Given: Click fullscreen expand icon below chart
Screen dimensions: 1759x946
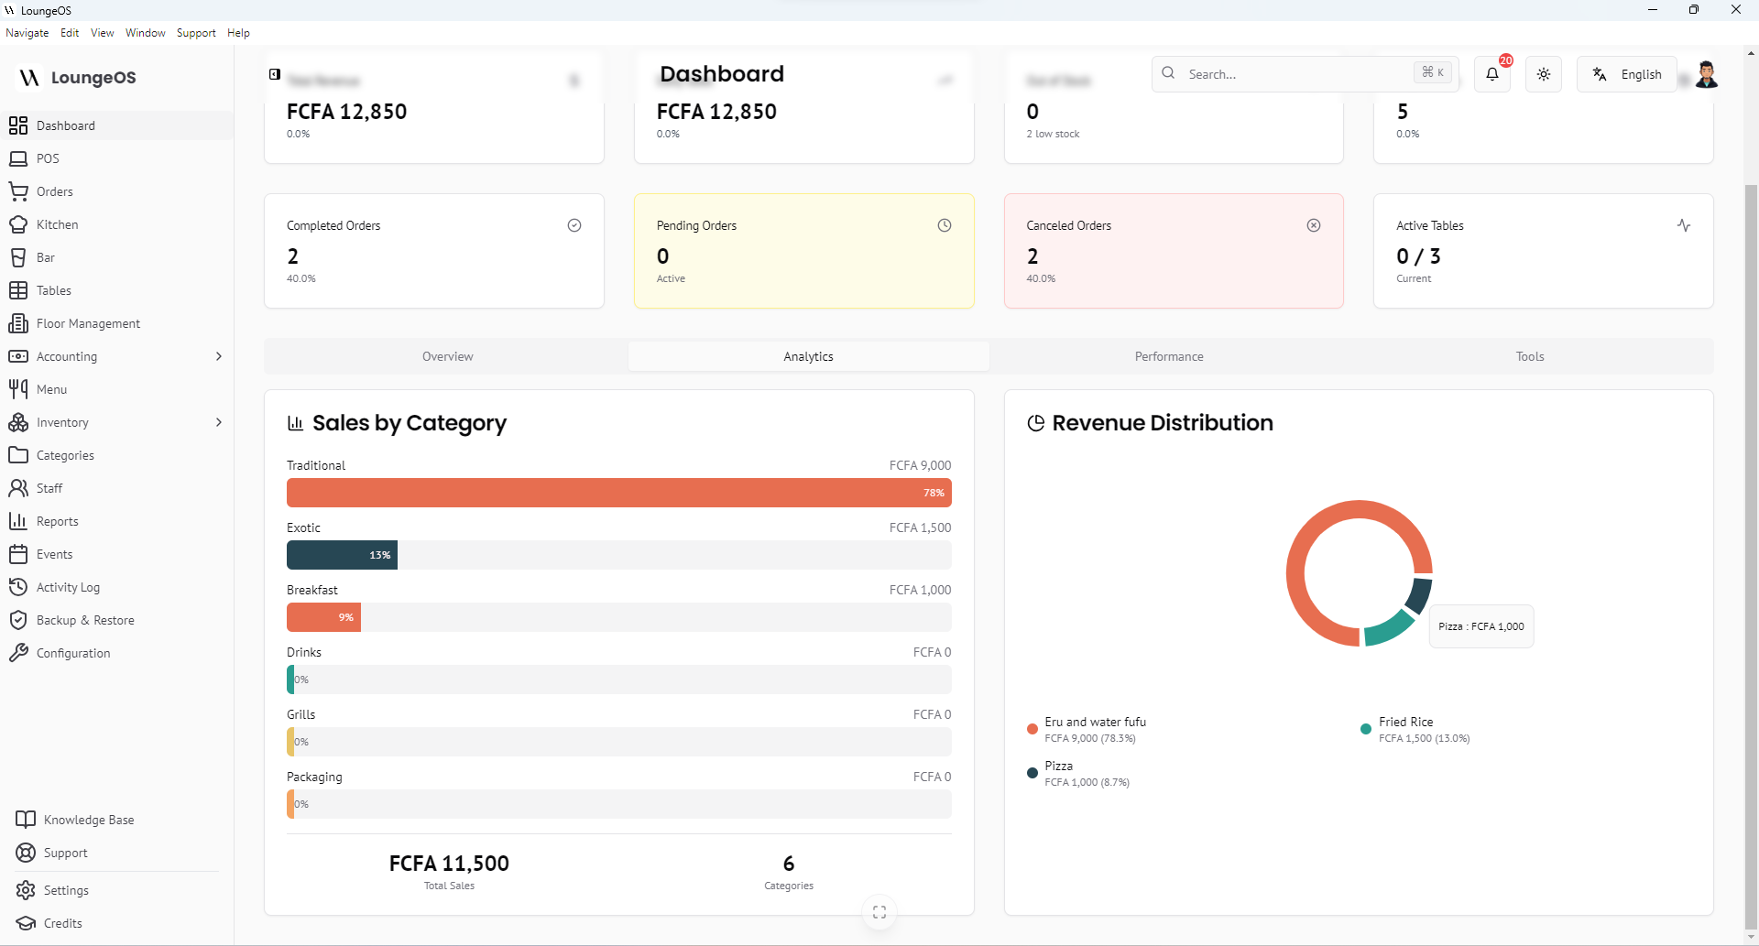Looking at the screenshot, I should (x=879, y=912).
